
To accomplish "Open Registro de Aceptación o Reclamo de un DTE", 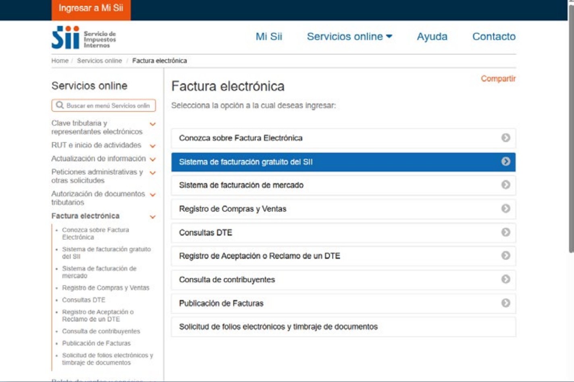I will (x=343, y=256).
